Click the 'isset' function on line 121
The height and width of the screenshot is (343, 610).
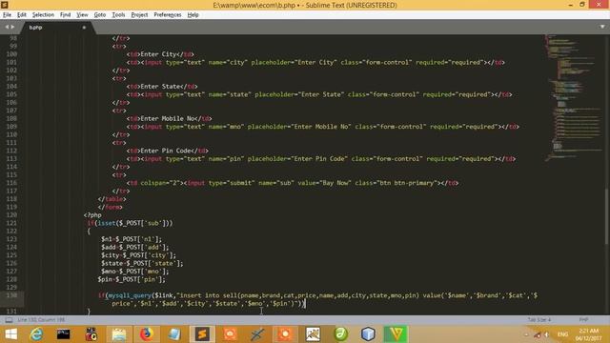pyautogui.click(x=107, y=223)
